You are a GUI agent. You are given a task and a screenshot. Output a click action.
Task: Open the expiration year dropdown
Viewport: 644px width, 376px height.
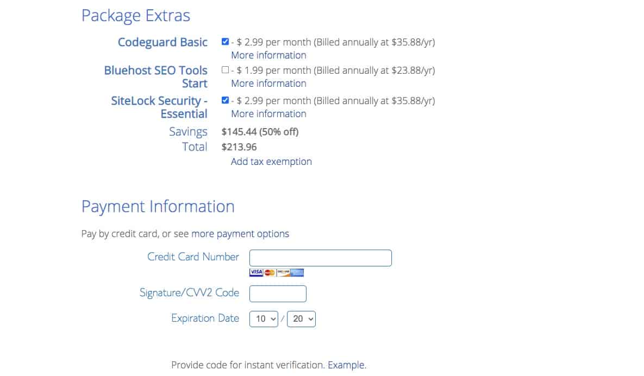click(x=301, y=318)
